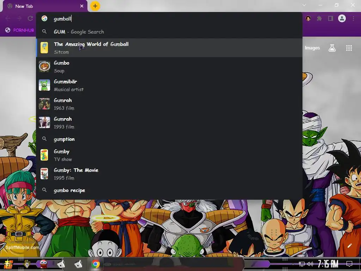Screen dimensions: 361x271
Task: Click the Gummibär green bear thumbnail
Action: pos(44,85)
